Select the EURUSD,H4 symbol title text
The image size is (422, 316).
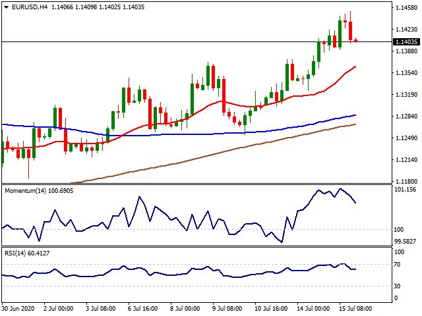30,7
